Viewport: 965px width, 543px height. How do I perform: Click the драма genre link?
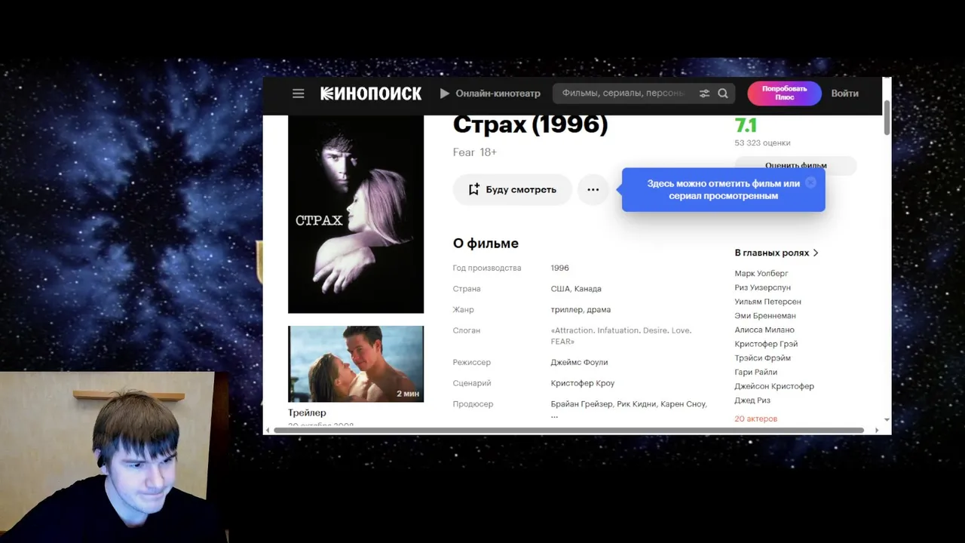point(599,309)
